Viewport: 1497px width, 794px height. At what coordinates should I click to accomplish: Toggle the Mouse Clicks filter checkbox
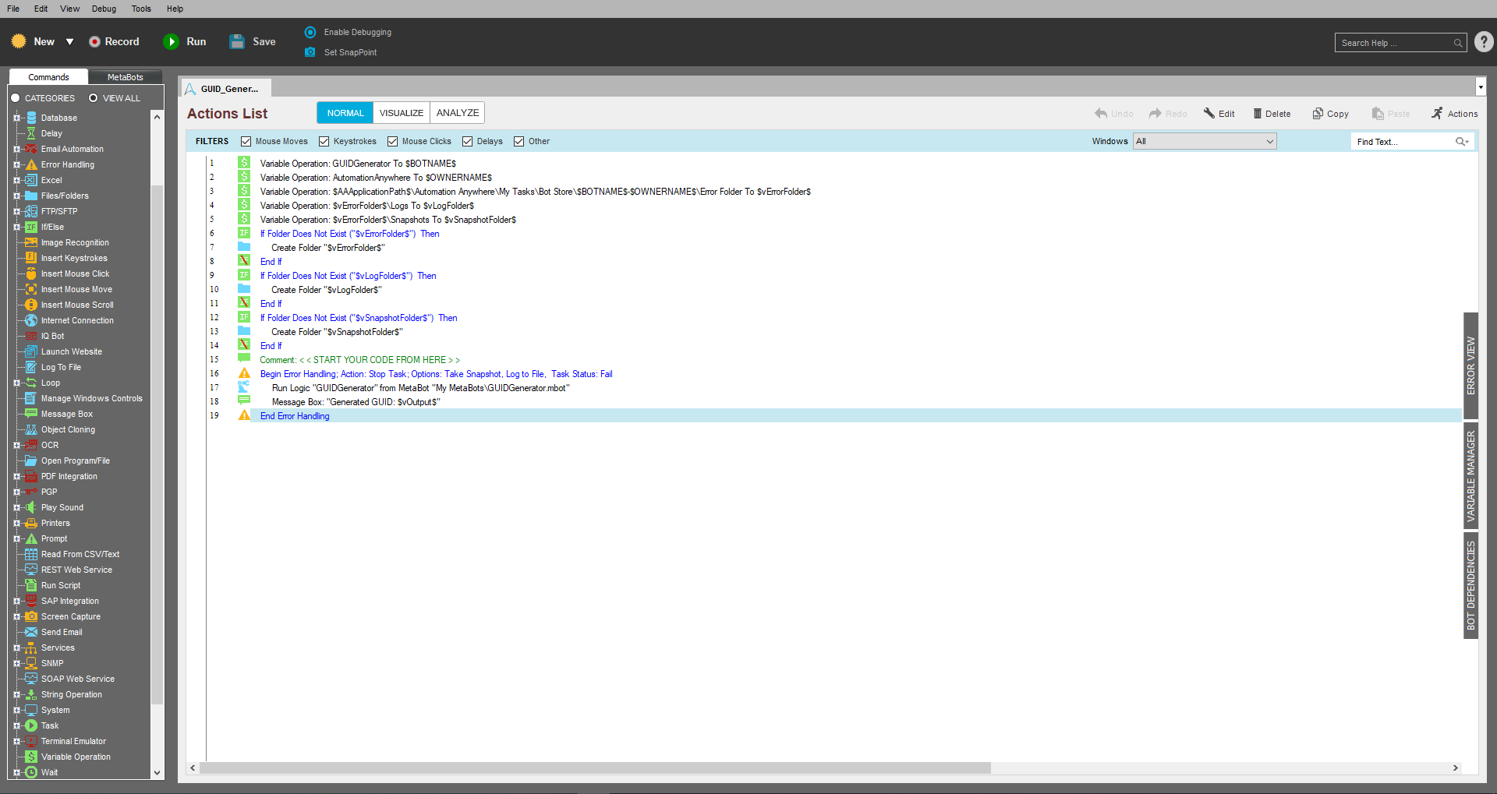point(393,142)
